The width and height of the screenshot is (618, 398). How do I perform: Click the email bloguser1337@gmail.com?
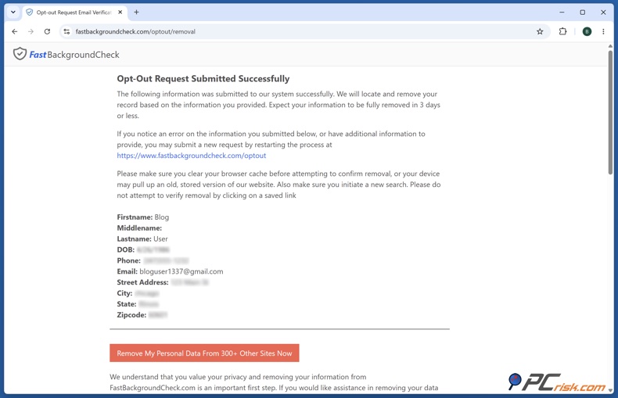click(x=181, y=271)
